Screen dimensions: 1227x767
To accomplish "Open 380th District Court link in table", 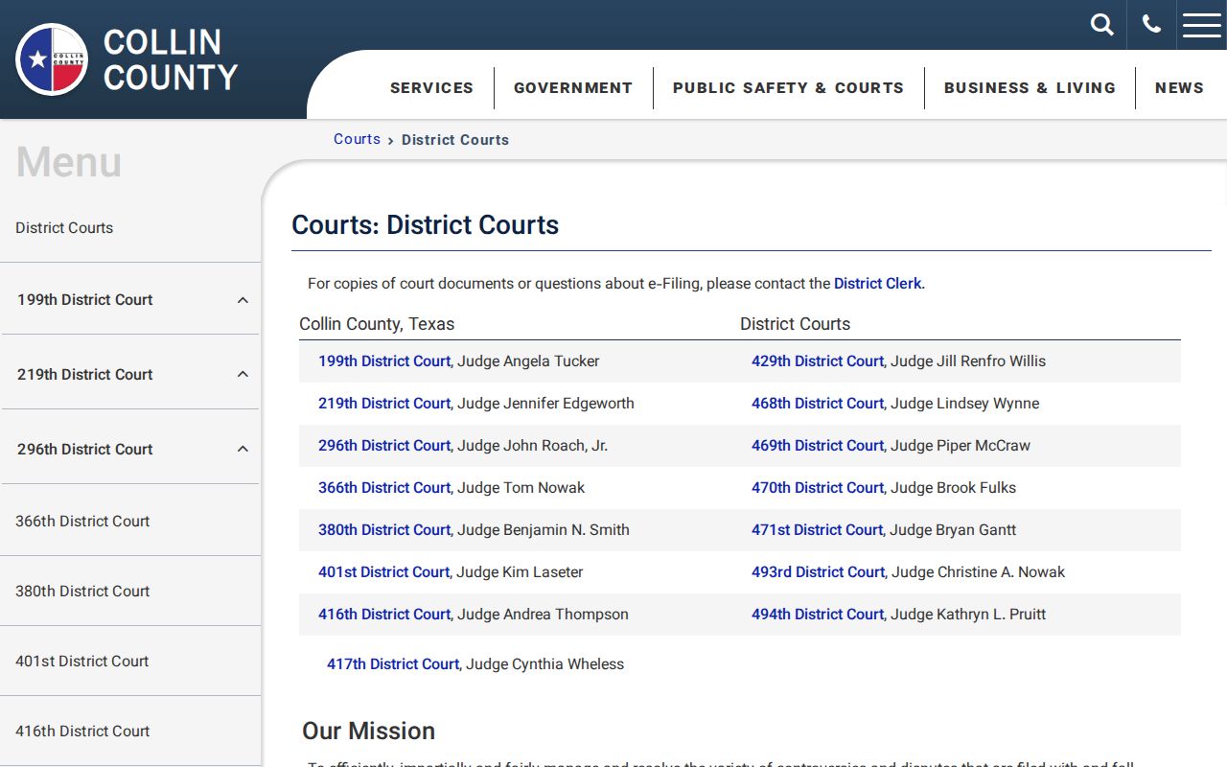I will [384, 530].
